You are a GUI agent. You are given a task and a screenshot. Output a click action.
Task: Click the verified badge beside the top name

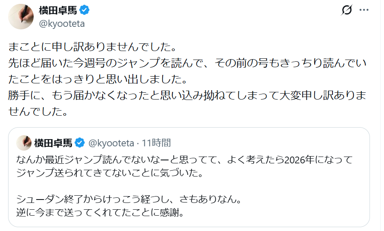(84, 10)
